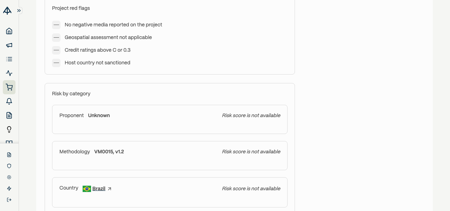The image size is (450, 211).
Task: Click the small document icon in the lower sidebar
Action: (9, 155)
